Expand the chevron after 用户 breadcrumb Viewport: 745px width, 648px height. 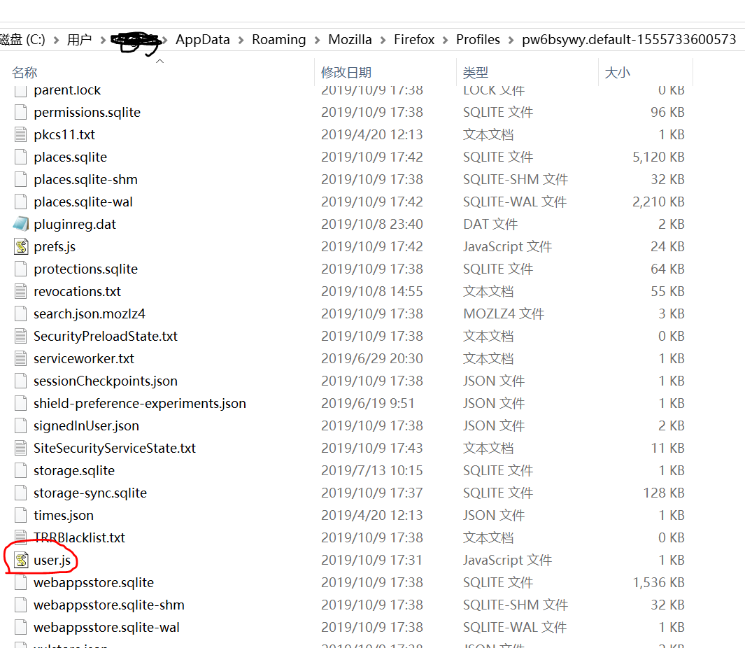click(x=103, y=40)
